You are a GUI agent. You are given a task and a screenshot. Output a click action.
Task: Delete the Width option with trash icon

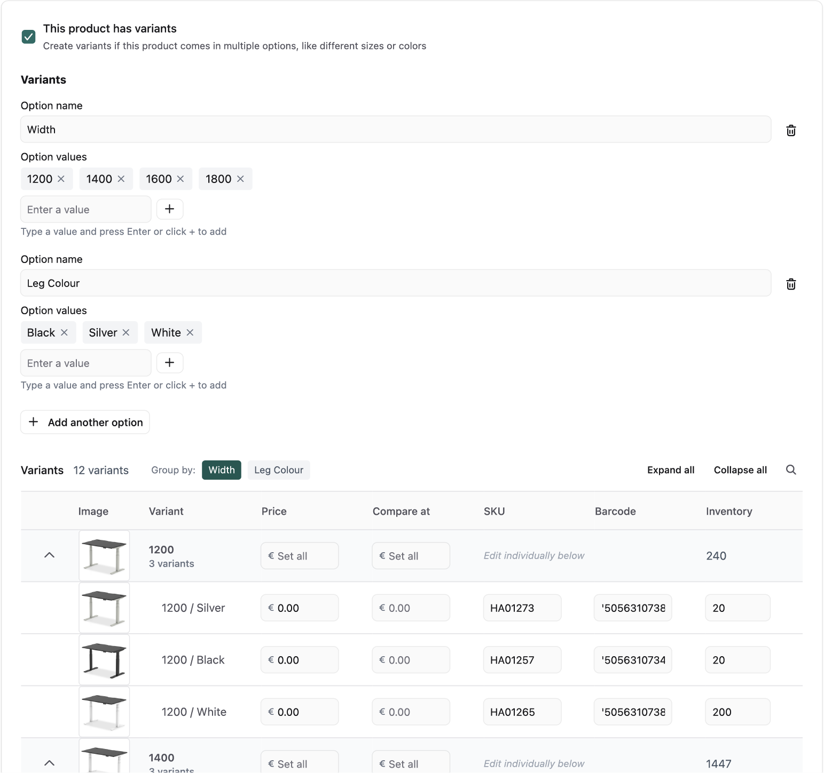point(791,130)
